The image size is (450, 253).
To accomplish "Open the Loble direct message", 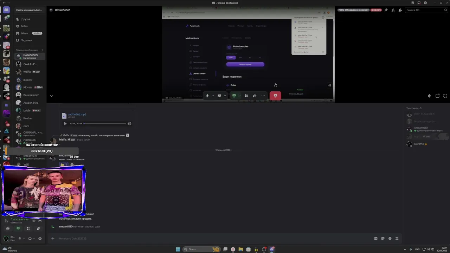I will click(x=30, y=110).
